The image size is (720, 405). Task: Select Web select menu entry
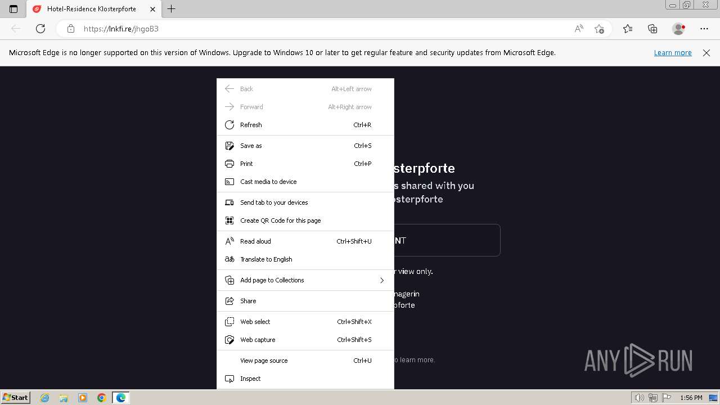coord(305,322)
